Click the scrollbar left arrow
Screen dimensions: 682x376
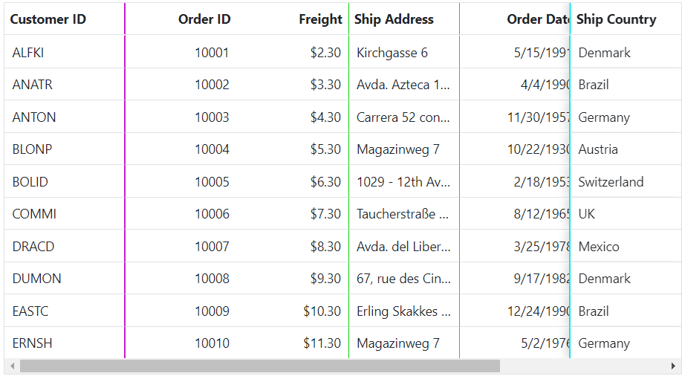(12, 366)
